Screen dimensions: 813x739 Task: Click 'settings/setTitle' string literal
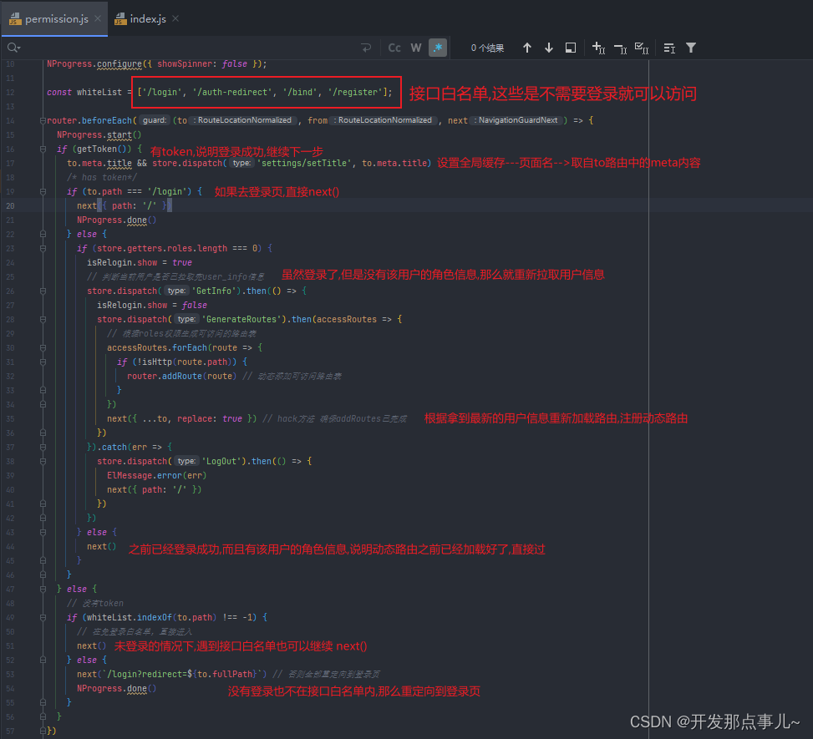click(304, 163)
